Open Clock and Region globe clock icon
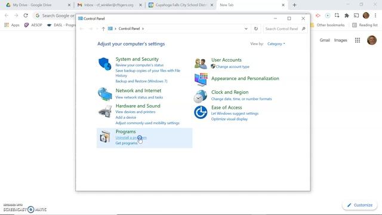Screen dimensions: 382x215 [201, 96]
